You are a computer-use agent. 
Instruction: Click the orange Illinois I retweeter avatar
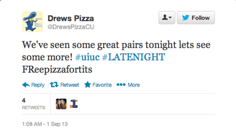(74, 104)
